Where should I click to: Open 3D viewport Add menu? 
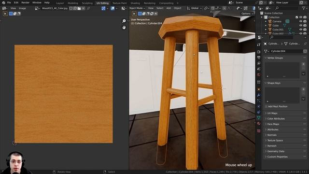click(x=169, y=8)
